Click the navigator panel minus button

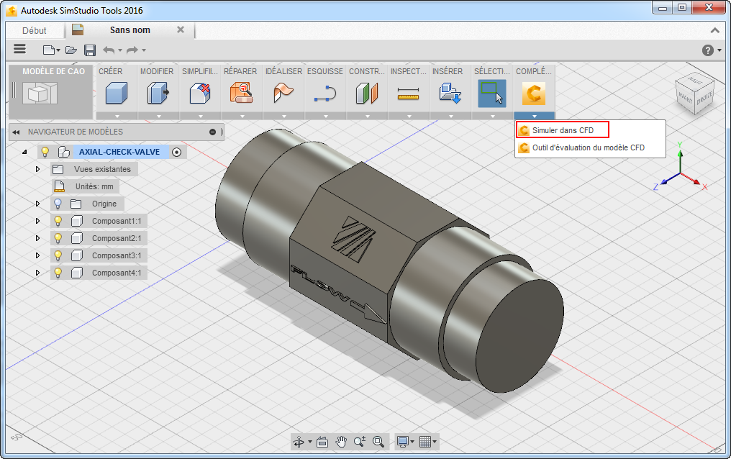click(x=212, y=132)
